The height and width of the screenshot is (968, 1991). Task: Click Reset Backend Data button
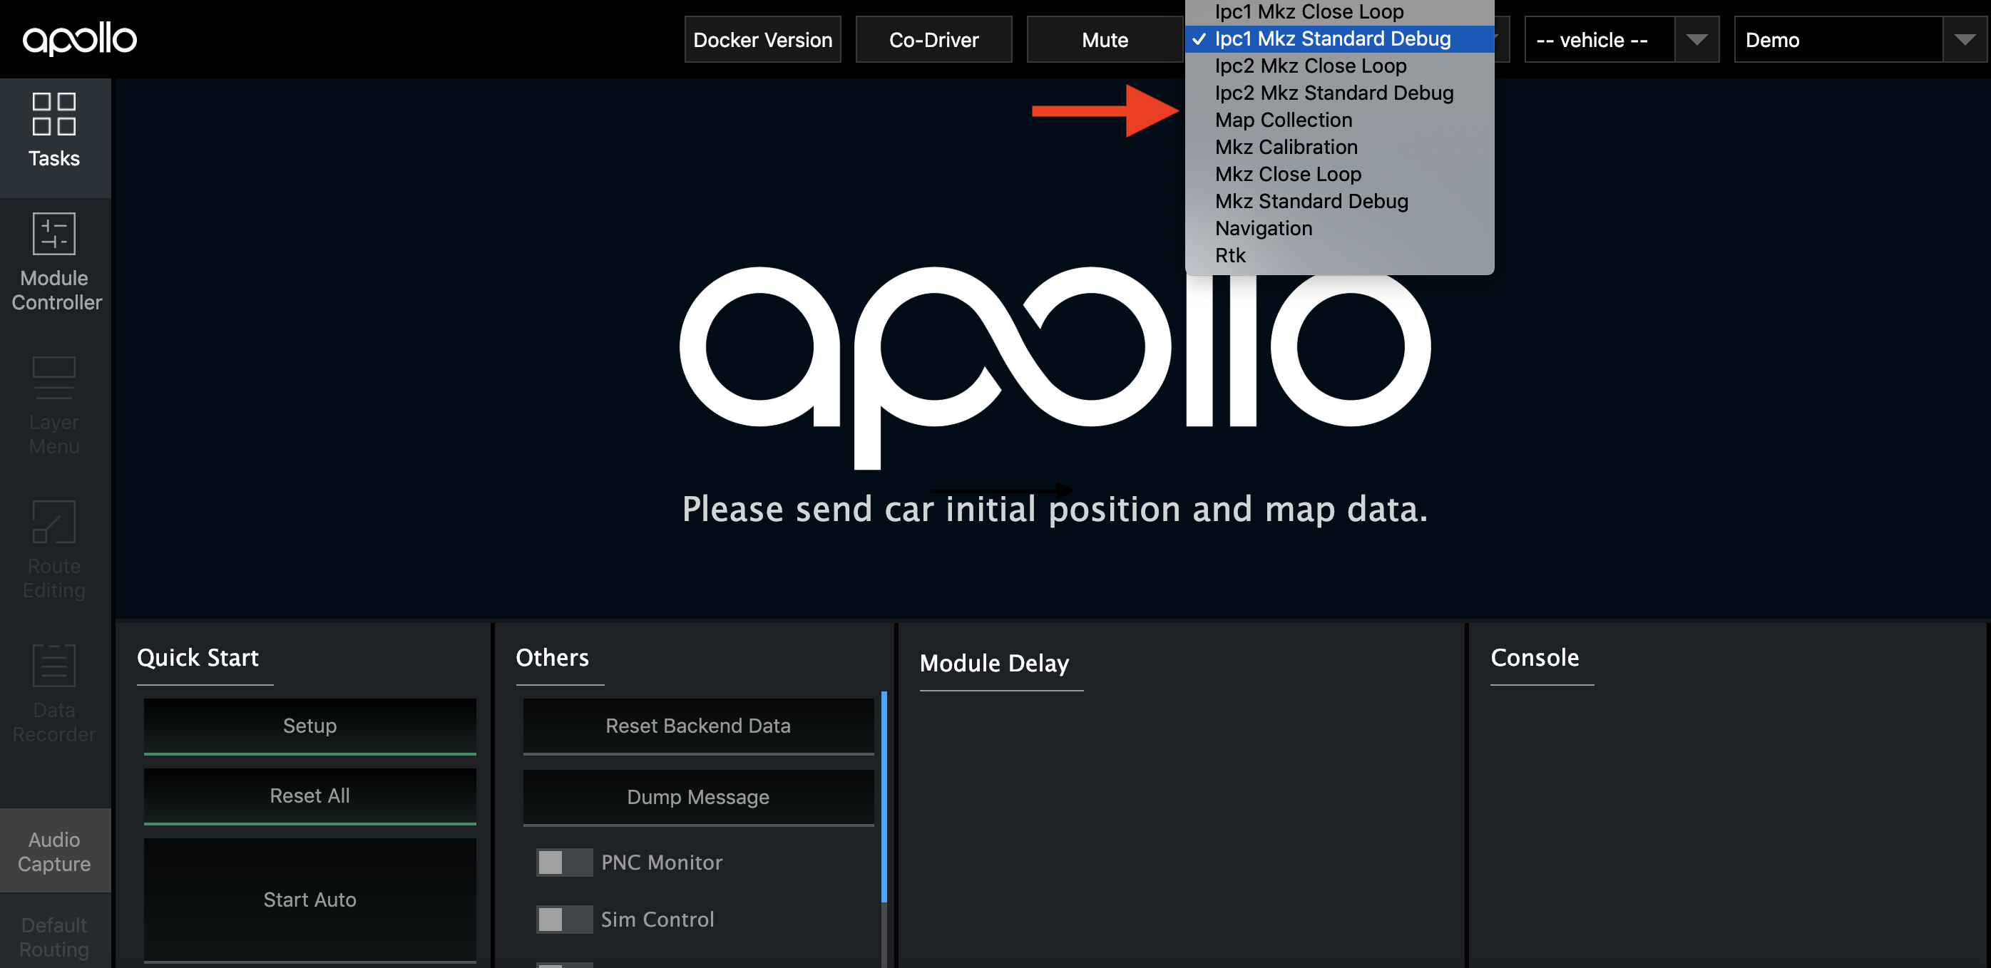point(698,726)
